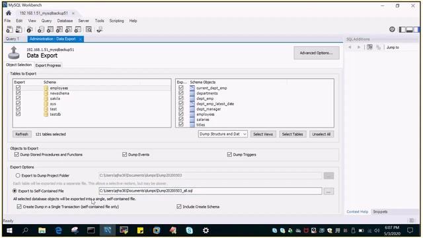423x238 pixels.
Task: Close the connection tab 192.168.1.51_mysqlbackup51
Action: coord(73,13)
